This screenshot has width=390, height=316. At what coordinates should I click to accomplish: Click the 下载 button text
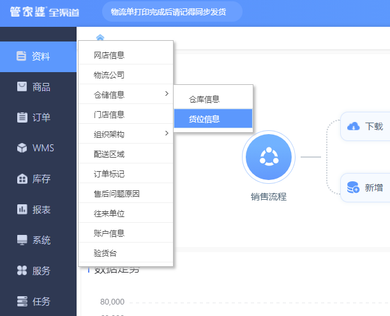[374, 126]
